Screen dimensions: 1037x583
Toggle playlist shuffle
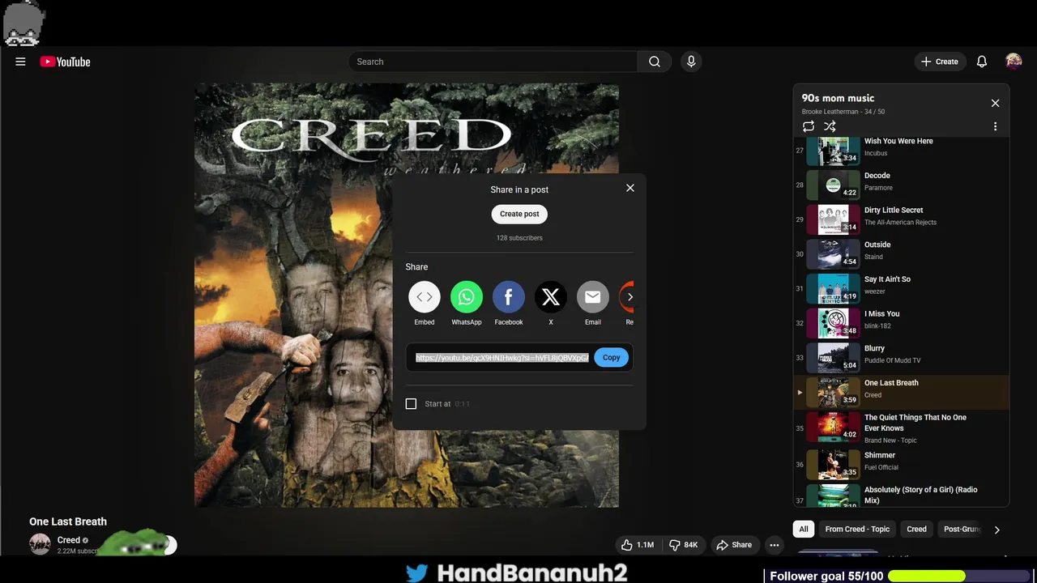(830, 126)
